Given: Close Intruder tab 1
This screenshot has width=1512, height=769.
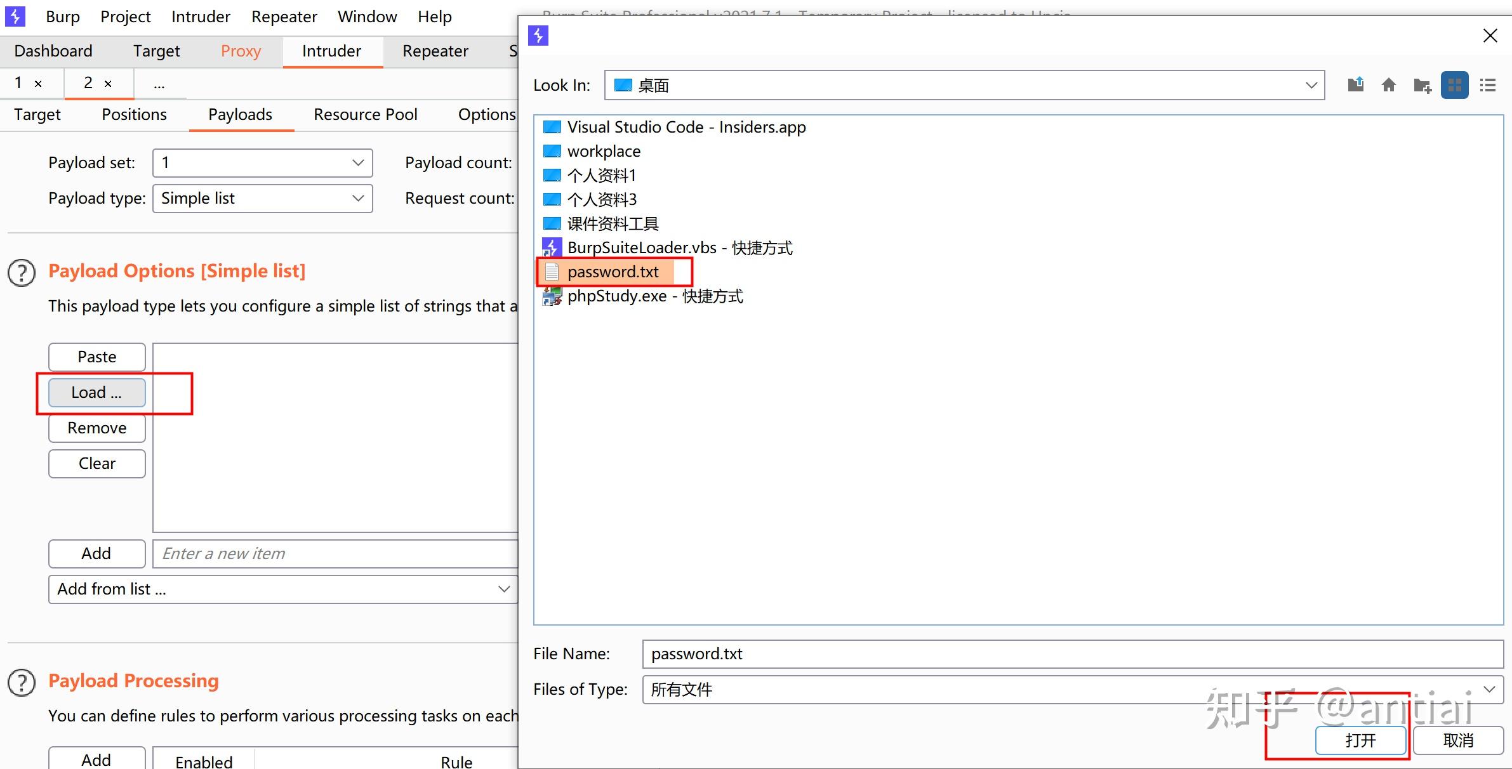Looking at the screenshot, I should point(38,84).
